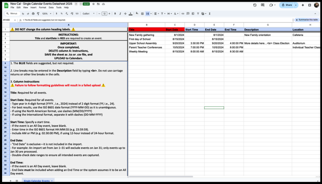Open the borders options

pos(142,14)
